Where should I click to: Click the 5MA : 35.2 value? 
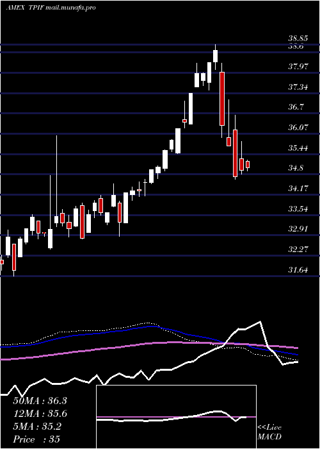point(37,427)
